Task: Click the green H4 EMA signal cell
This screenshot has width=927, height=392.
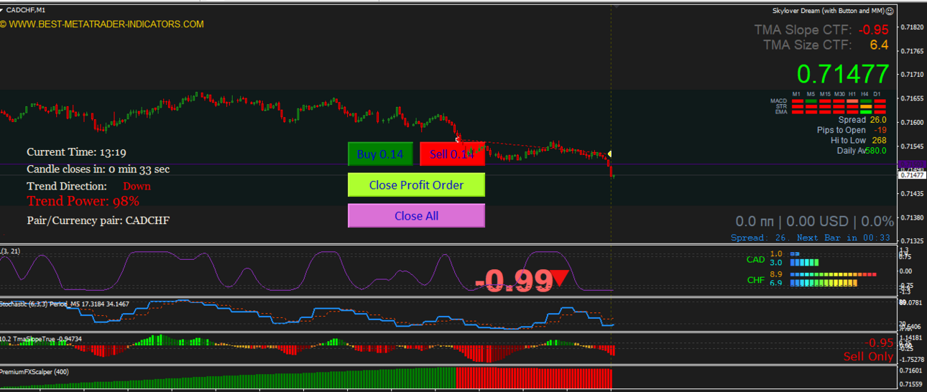Action: coord(866,112)
